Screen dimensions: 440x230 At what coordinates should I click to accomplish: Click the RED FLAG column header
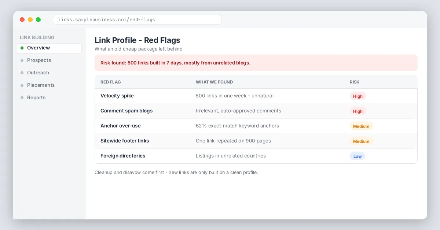coord(111,82)
